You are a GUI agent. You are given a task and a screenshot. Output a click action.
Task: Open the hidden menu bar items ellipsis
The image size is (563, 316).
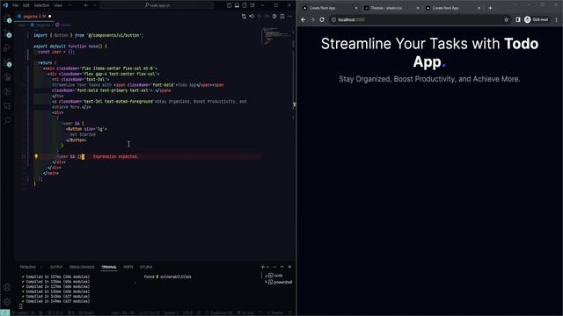[70, 5]
